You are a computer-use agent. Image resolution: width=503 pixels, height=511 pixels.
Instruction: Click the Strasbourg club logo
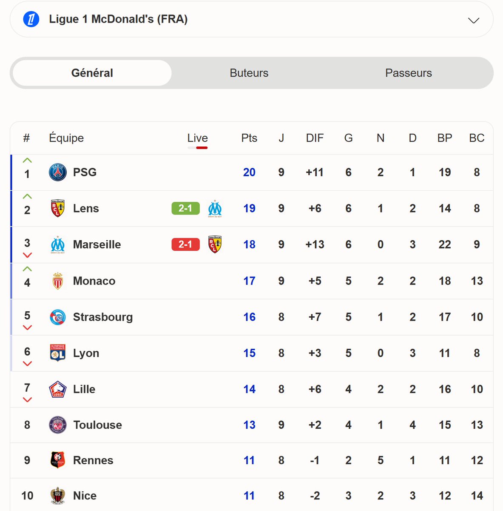pos(58,317)
